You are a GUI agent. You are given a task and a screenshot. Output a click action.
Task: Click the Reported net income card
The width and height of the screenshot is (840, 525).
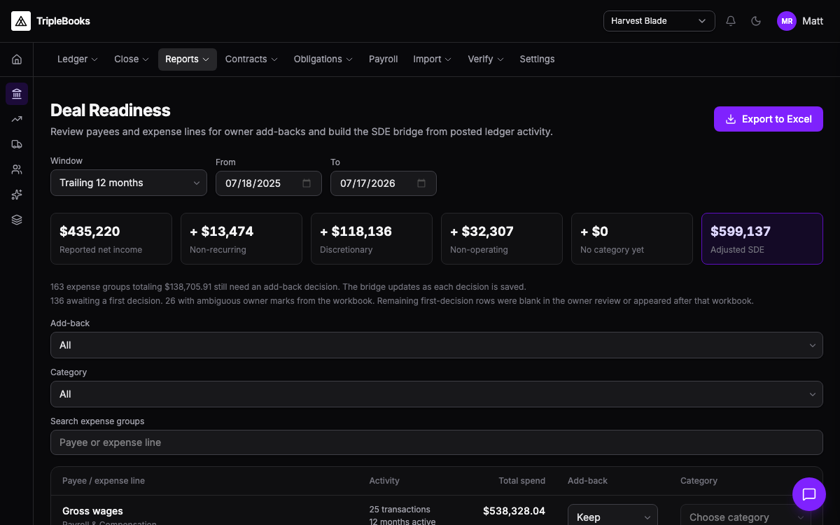(111, 239)
